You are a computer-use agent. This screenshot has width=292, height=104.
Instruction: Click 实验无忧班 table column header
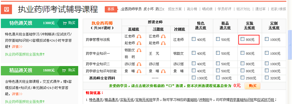pyautogui.click(x=249, y=26)
